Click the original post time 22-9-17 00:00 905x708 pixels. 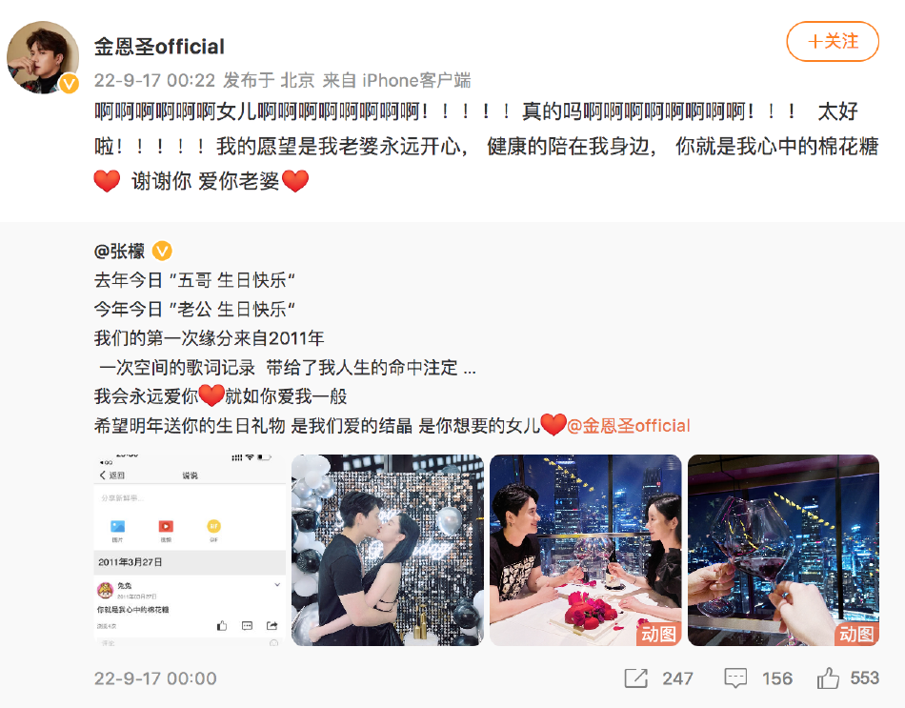coord(155,678)
